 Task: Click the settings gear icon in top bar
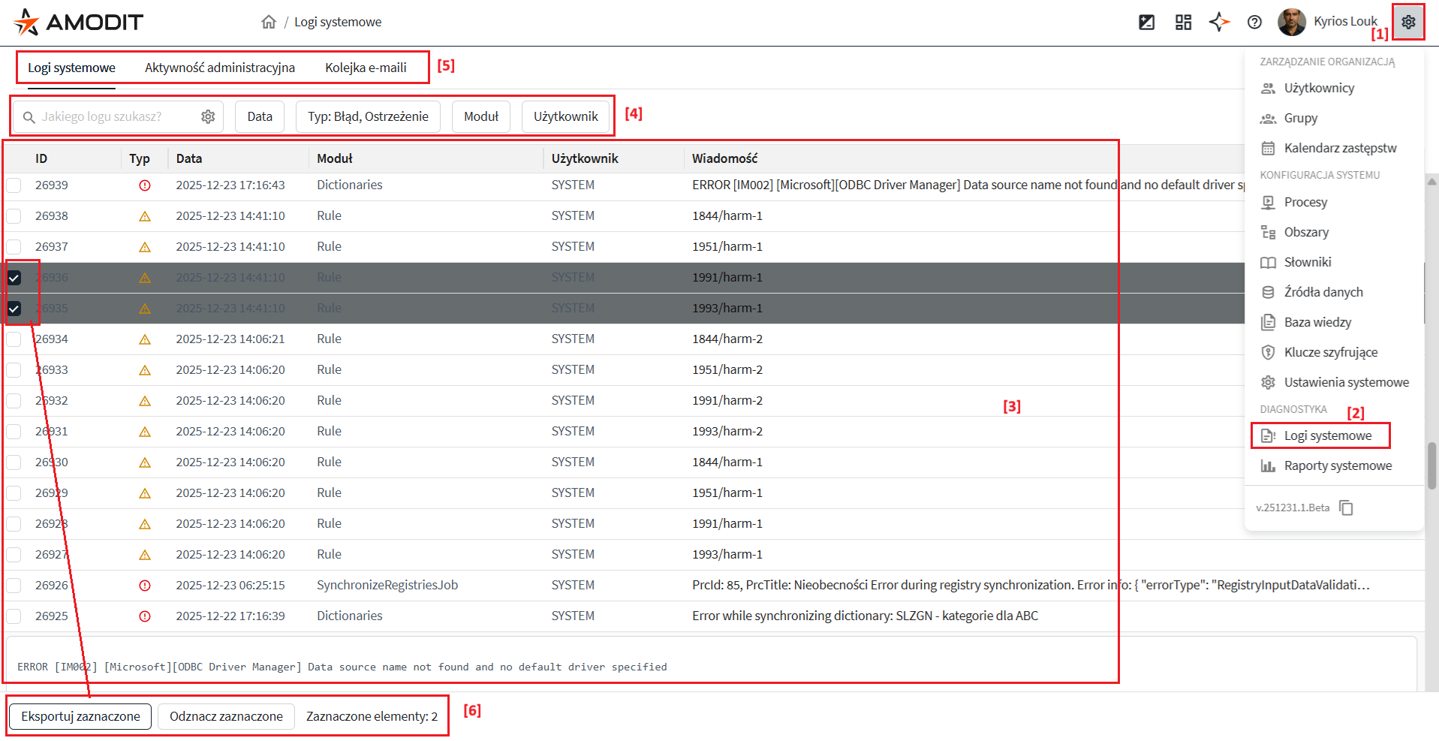(x=1408, y=22)
